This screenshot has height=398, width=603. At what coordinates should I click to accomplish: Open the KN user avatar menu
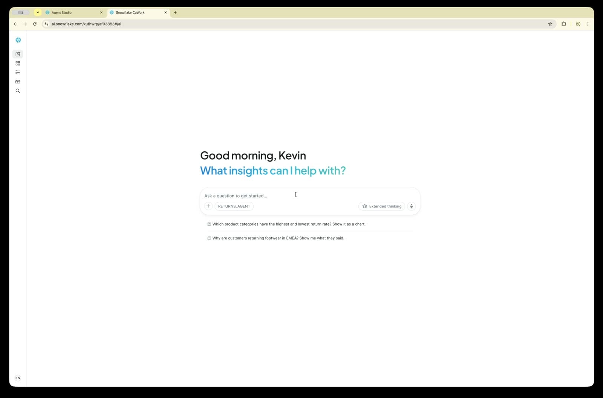tap(18, 378)
